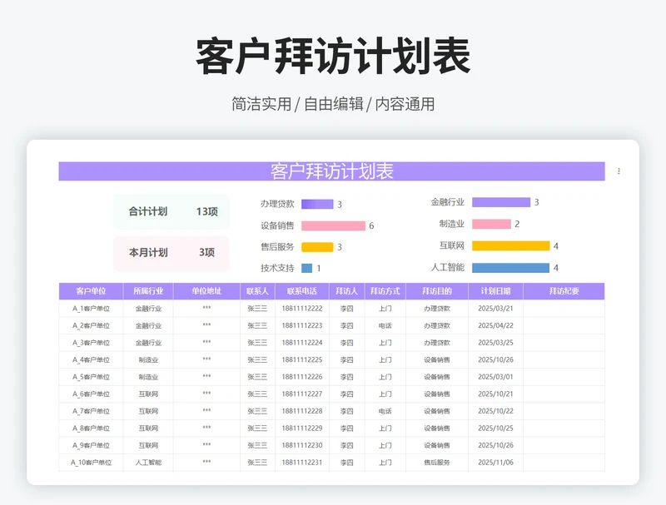Click 电话 in the A_7客户单位 row
The height and width of the screenshot is (505, 666).
tap(385, 411)
